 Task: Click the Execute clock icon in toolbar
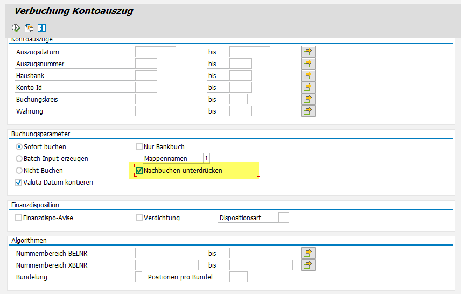click(x=16, y=28)
